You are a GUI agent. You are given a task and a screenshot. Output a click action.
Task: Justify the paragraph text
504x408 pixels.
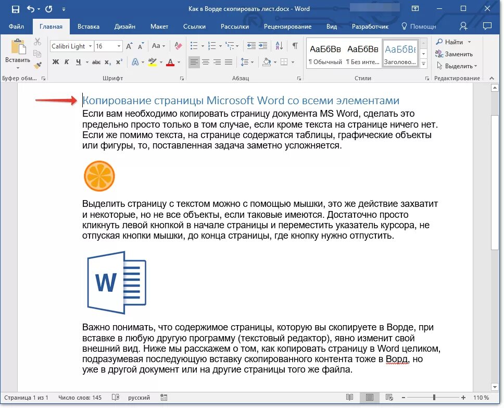tap(229, 62)
